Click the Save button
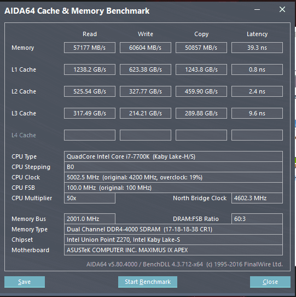 click(25, 282)
